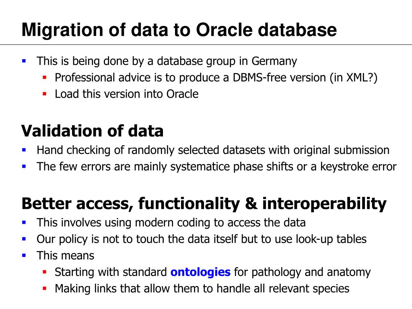412x309 pixels.
Task: Click the blue bullet before 'Hand checking'
Action: coord(24,150)
